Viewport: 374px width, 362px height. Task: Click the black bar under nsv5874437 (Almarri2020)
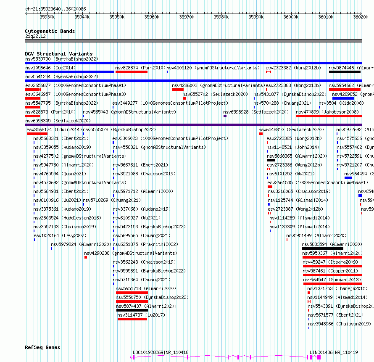132,310
